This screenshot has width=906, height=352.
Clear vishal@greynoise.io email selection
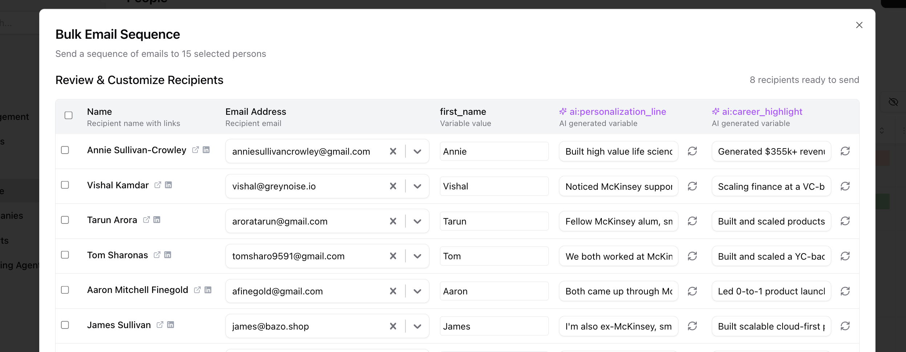(393, 186)
